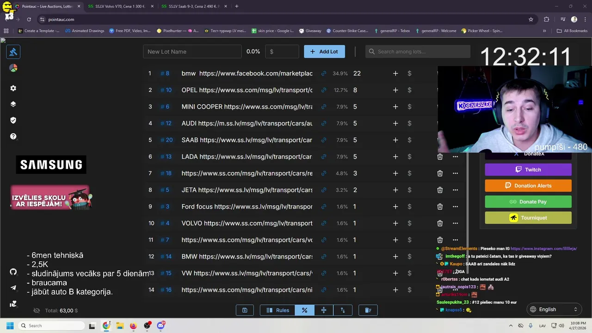Open the auction gavel sidebar icon
Viewport: 592px width, 333px height.
coord(13,52)
